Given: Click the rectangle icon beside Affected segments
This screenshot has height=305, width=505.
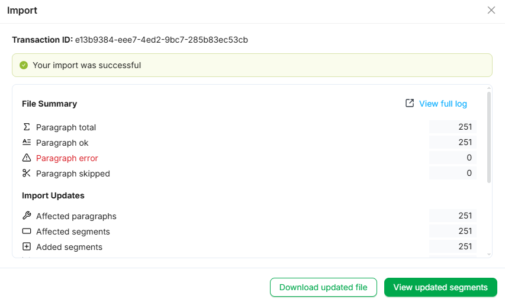Looking at the screenshot, I should click(x=26, y=232).
